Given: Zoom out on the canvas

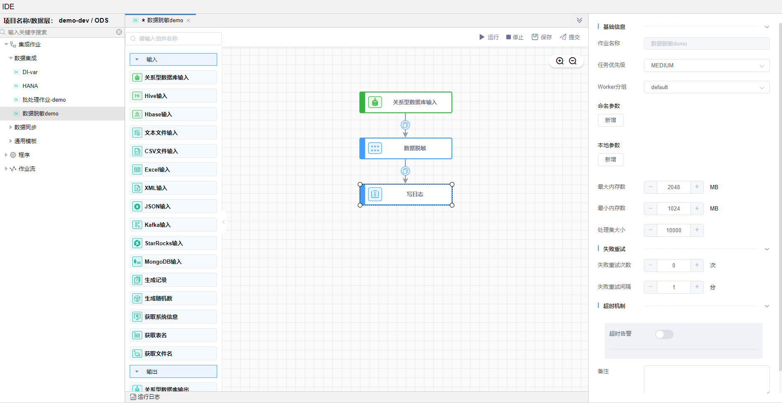Looking at the screenshot, I should point(573,61).
